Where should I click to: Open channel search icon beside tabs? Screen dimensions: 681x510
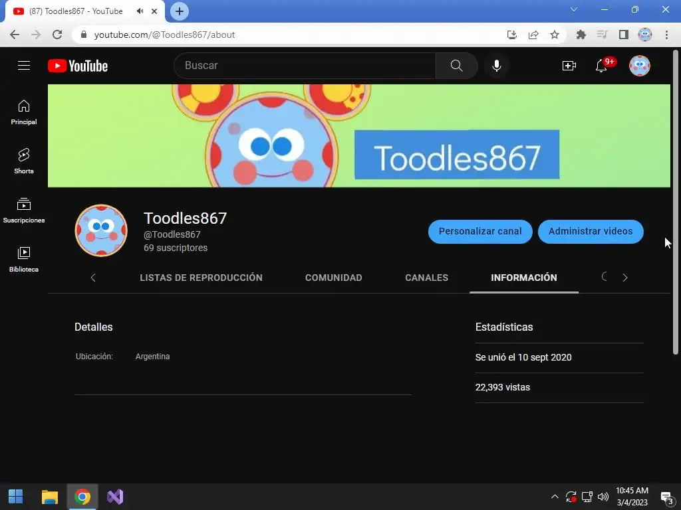click(x=605, y=277)
